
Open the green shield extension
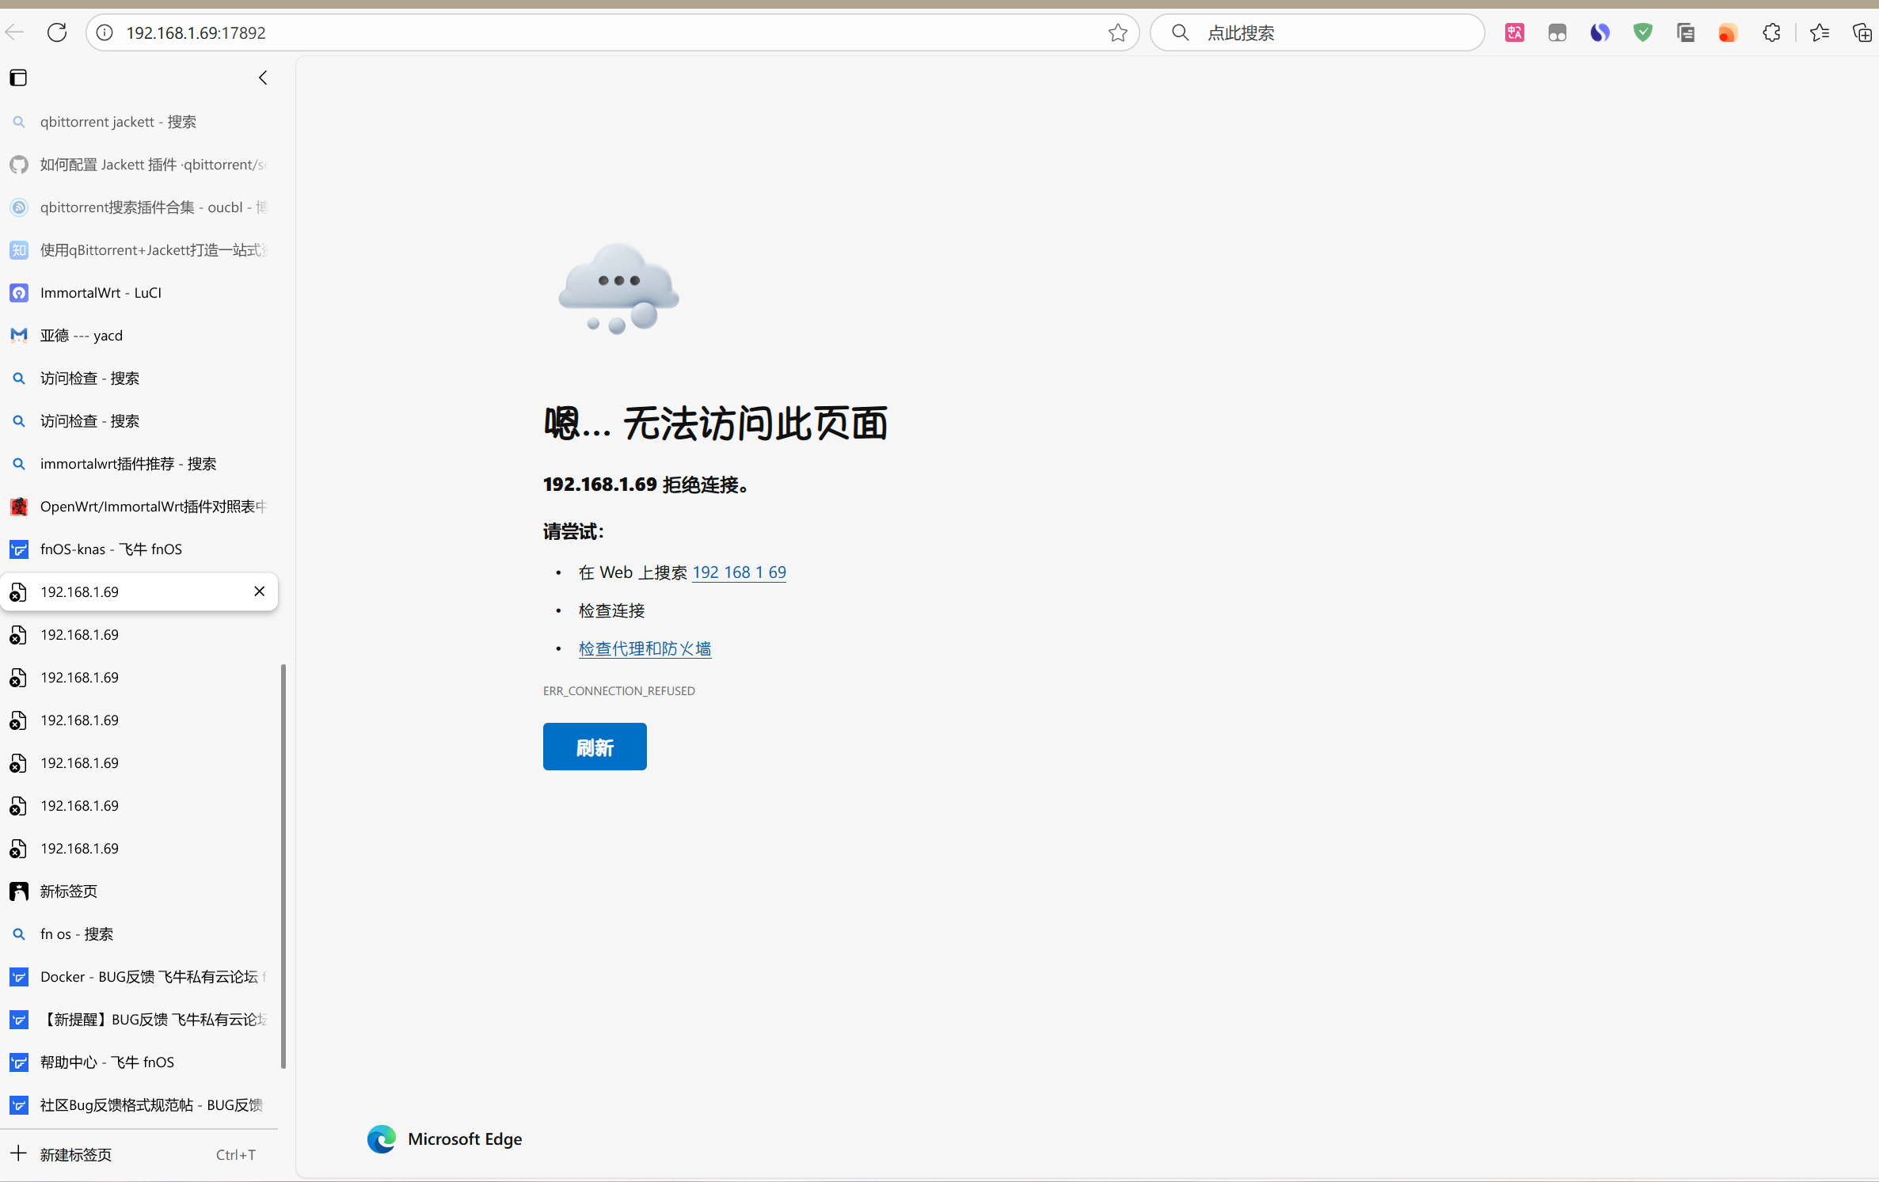point(1643,32)
